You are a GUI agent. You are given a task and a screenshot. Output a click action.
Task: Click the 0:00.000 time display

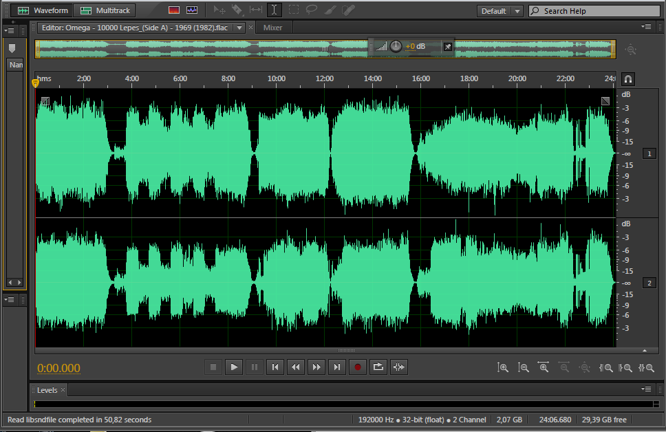(x=58, y=368)
